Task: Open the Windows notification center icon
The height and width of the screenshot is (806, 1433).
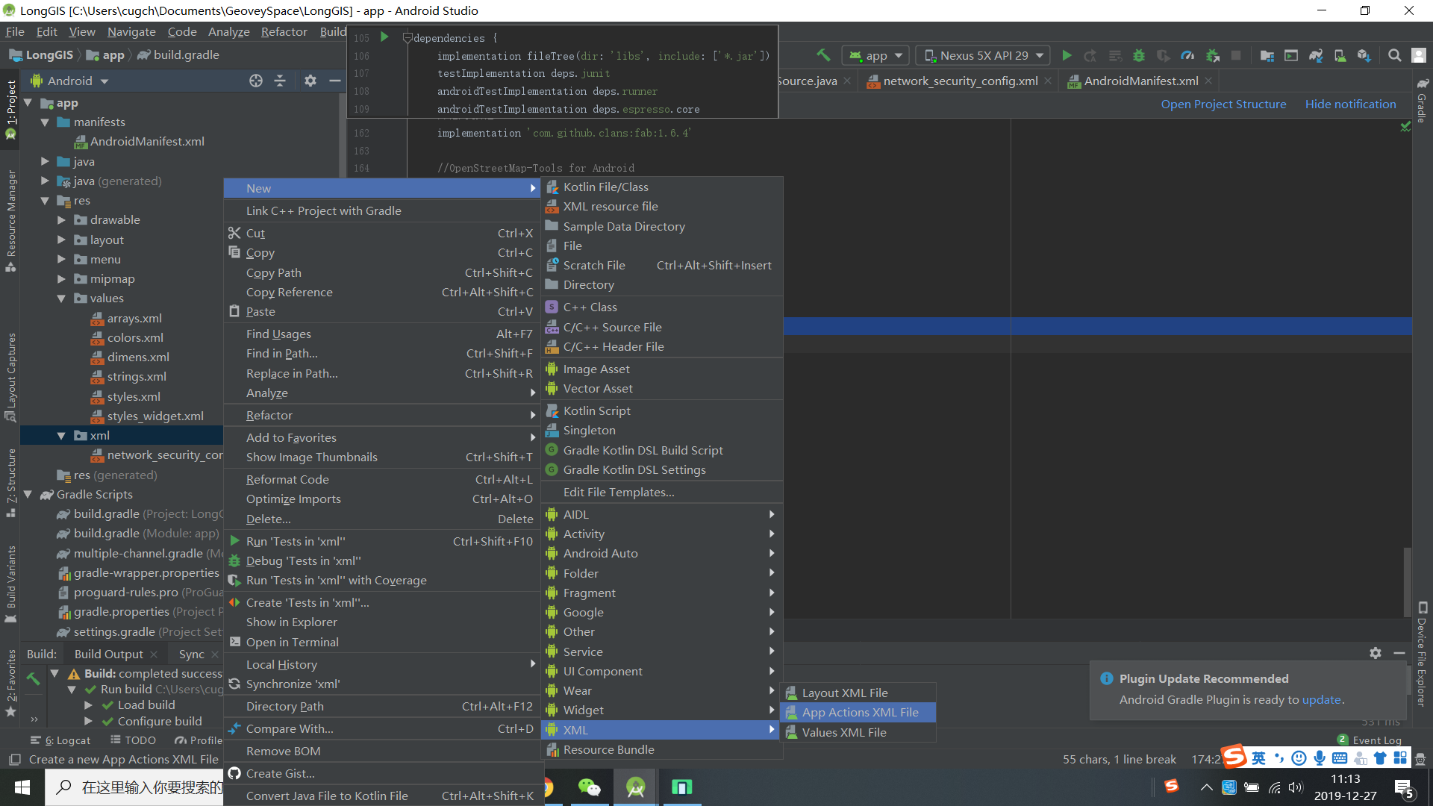Action: pyautogui.click(x=1403, y=787)
